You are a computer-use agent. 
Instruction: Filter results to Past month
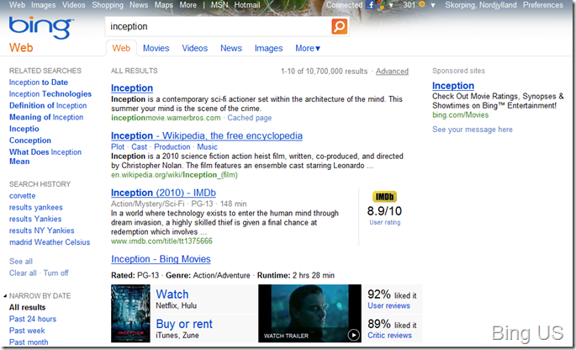point(29,342)
